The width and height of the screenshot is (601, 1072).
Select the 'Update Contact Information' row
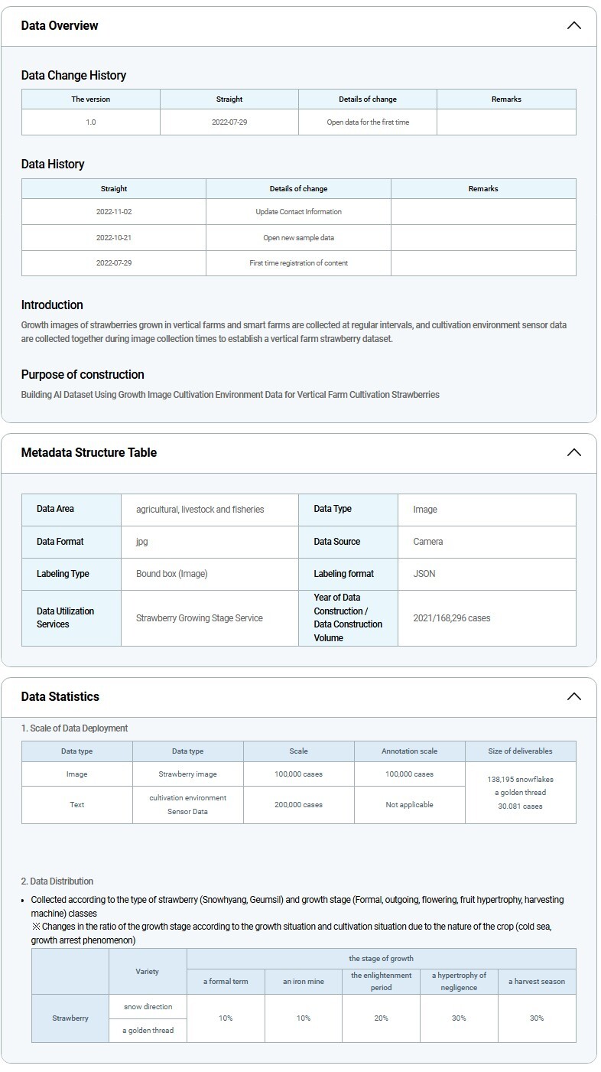pos(298,211)
